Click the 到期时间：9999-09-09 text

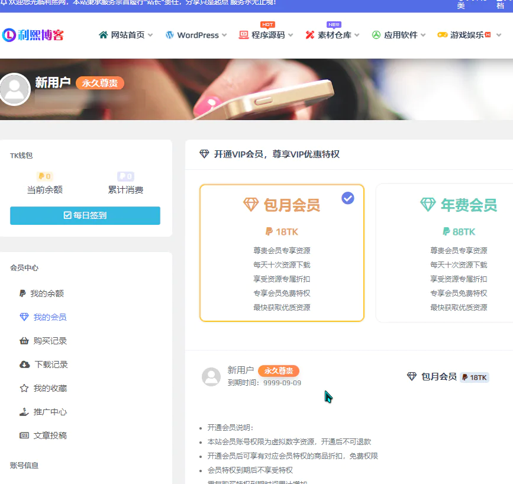(x=264, y=383)
